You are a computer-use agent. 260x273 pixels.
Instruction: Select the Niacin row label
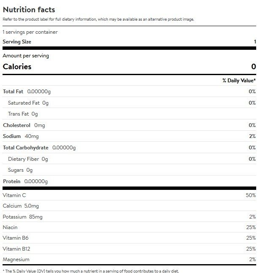pos(10,227)
